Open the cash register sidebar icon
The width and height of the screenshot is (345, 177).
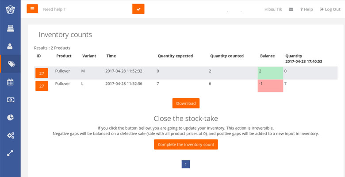tap(10, 28)
